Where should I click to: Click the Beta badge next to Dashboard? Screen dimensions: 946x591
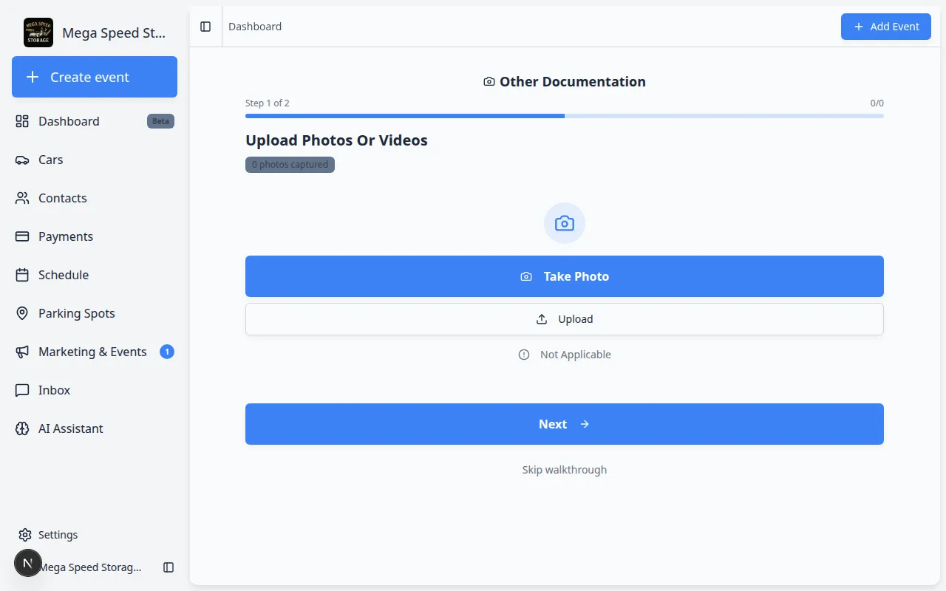[x=160, y=121]
